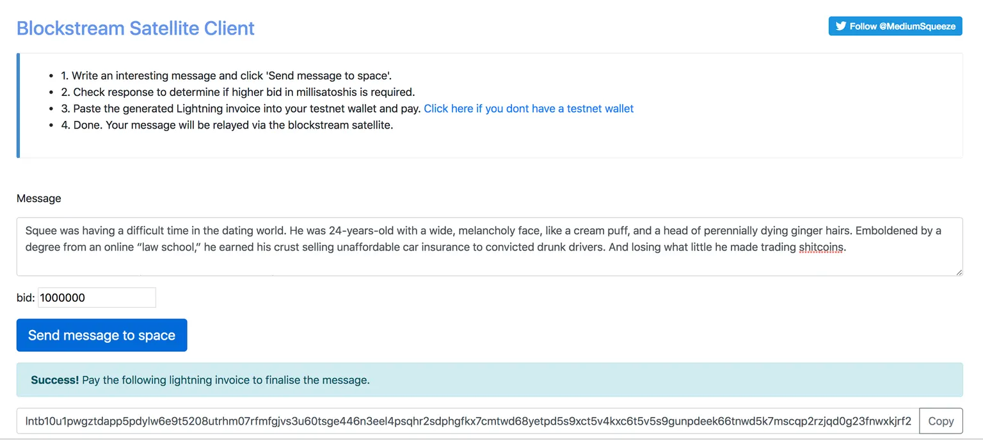Click instruction step 2 about higher bid
Viewport: 983px width, 440px height.
coord(238,92)
